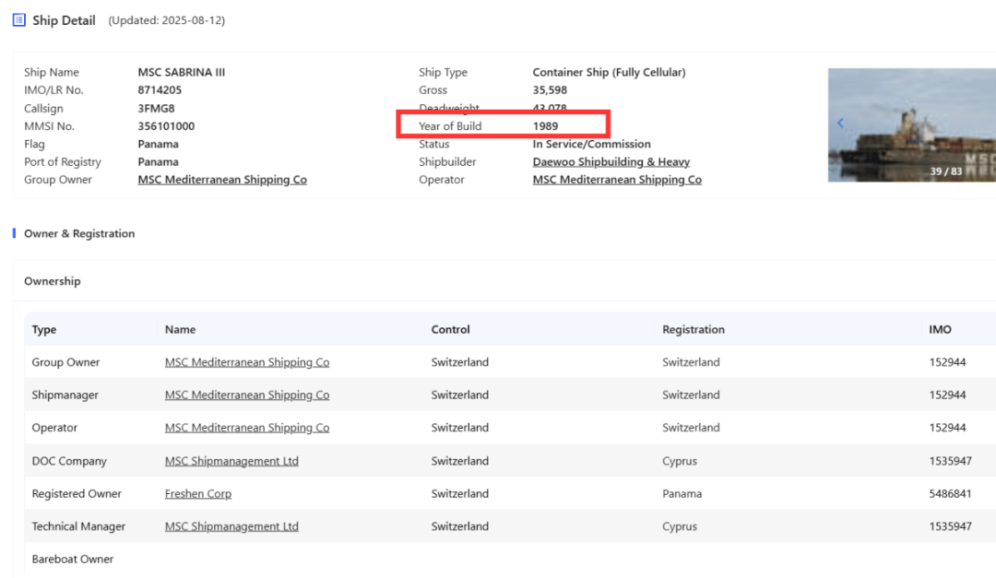Open MSC link in Group Owner table row
Viewport: 996px width, 578px height.
coord(247,362)
